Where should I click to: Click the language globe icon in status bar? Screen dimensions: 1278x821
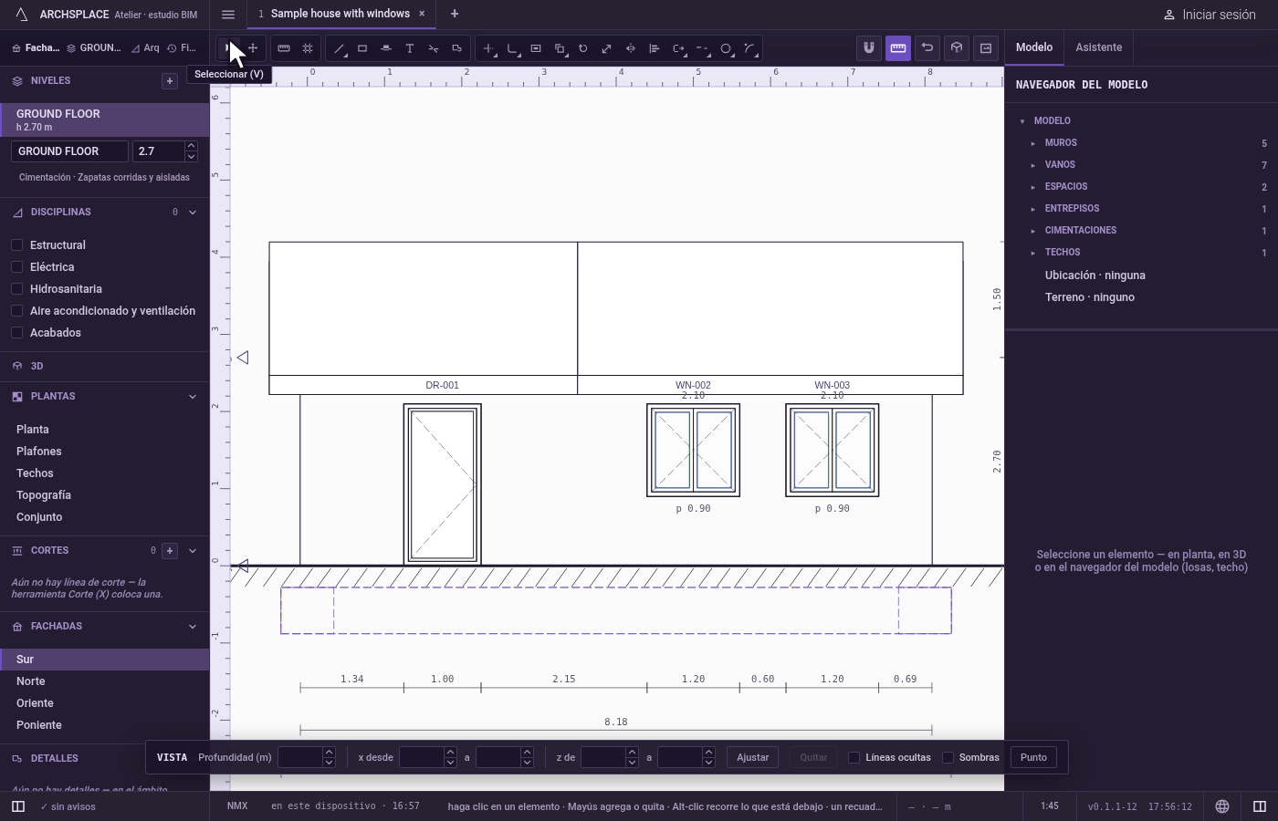point(1222,806)
